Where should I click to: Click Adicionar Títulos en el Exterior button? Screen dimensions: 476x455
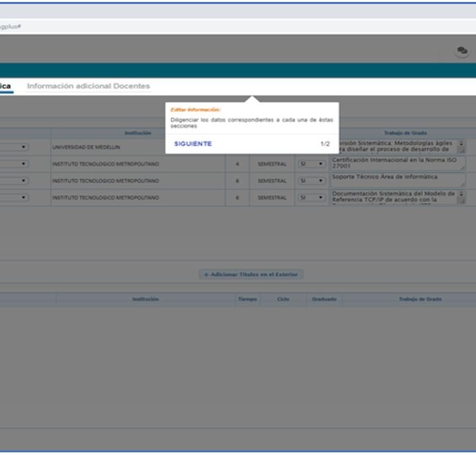(x=251, y=275)
